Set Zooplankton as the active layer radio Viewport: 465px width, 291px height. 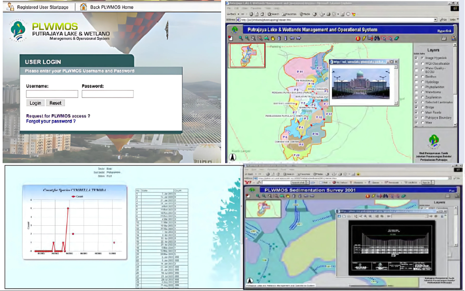pyautogui.click(x=423, y=97)
